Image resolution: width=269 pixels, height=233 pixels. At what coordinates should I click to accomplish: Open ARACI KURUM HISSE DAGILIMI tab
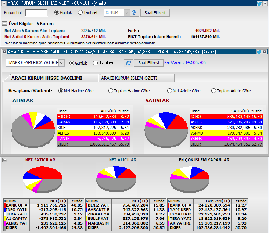(47, 78)
